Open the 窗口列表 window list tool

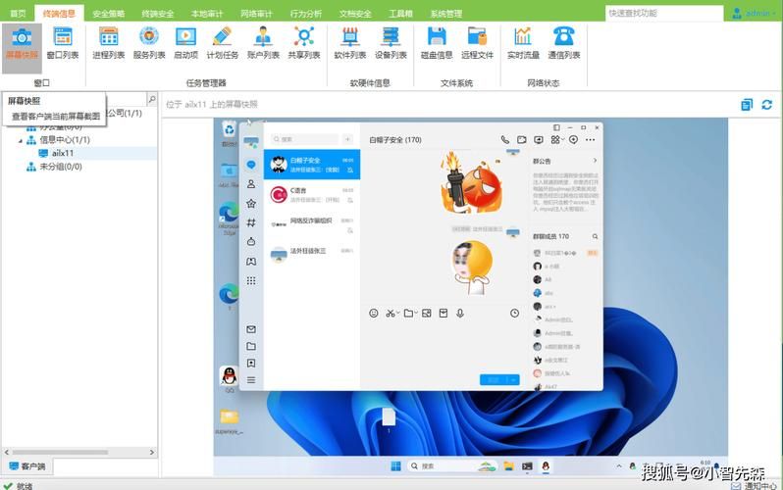[63, 42]
